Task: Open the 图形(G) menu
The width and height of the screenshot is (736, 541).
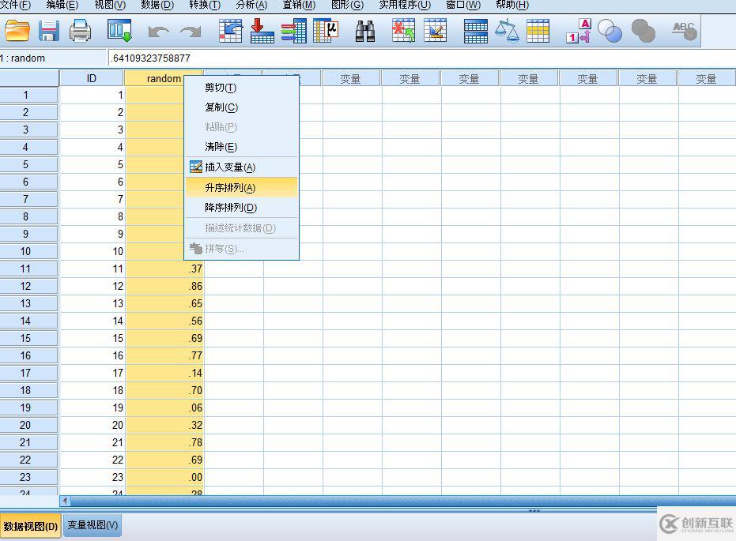Action: [x=347, y=6]
